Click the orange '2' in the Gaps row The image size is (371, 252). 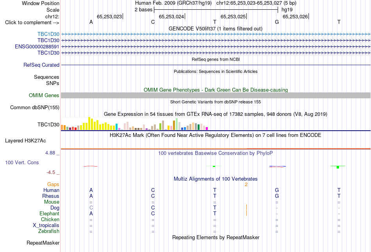pyautogui.click(x=246, y=185)
